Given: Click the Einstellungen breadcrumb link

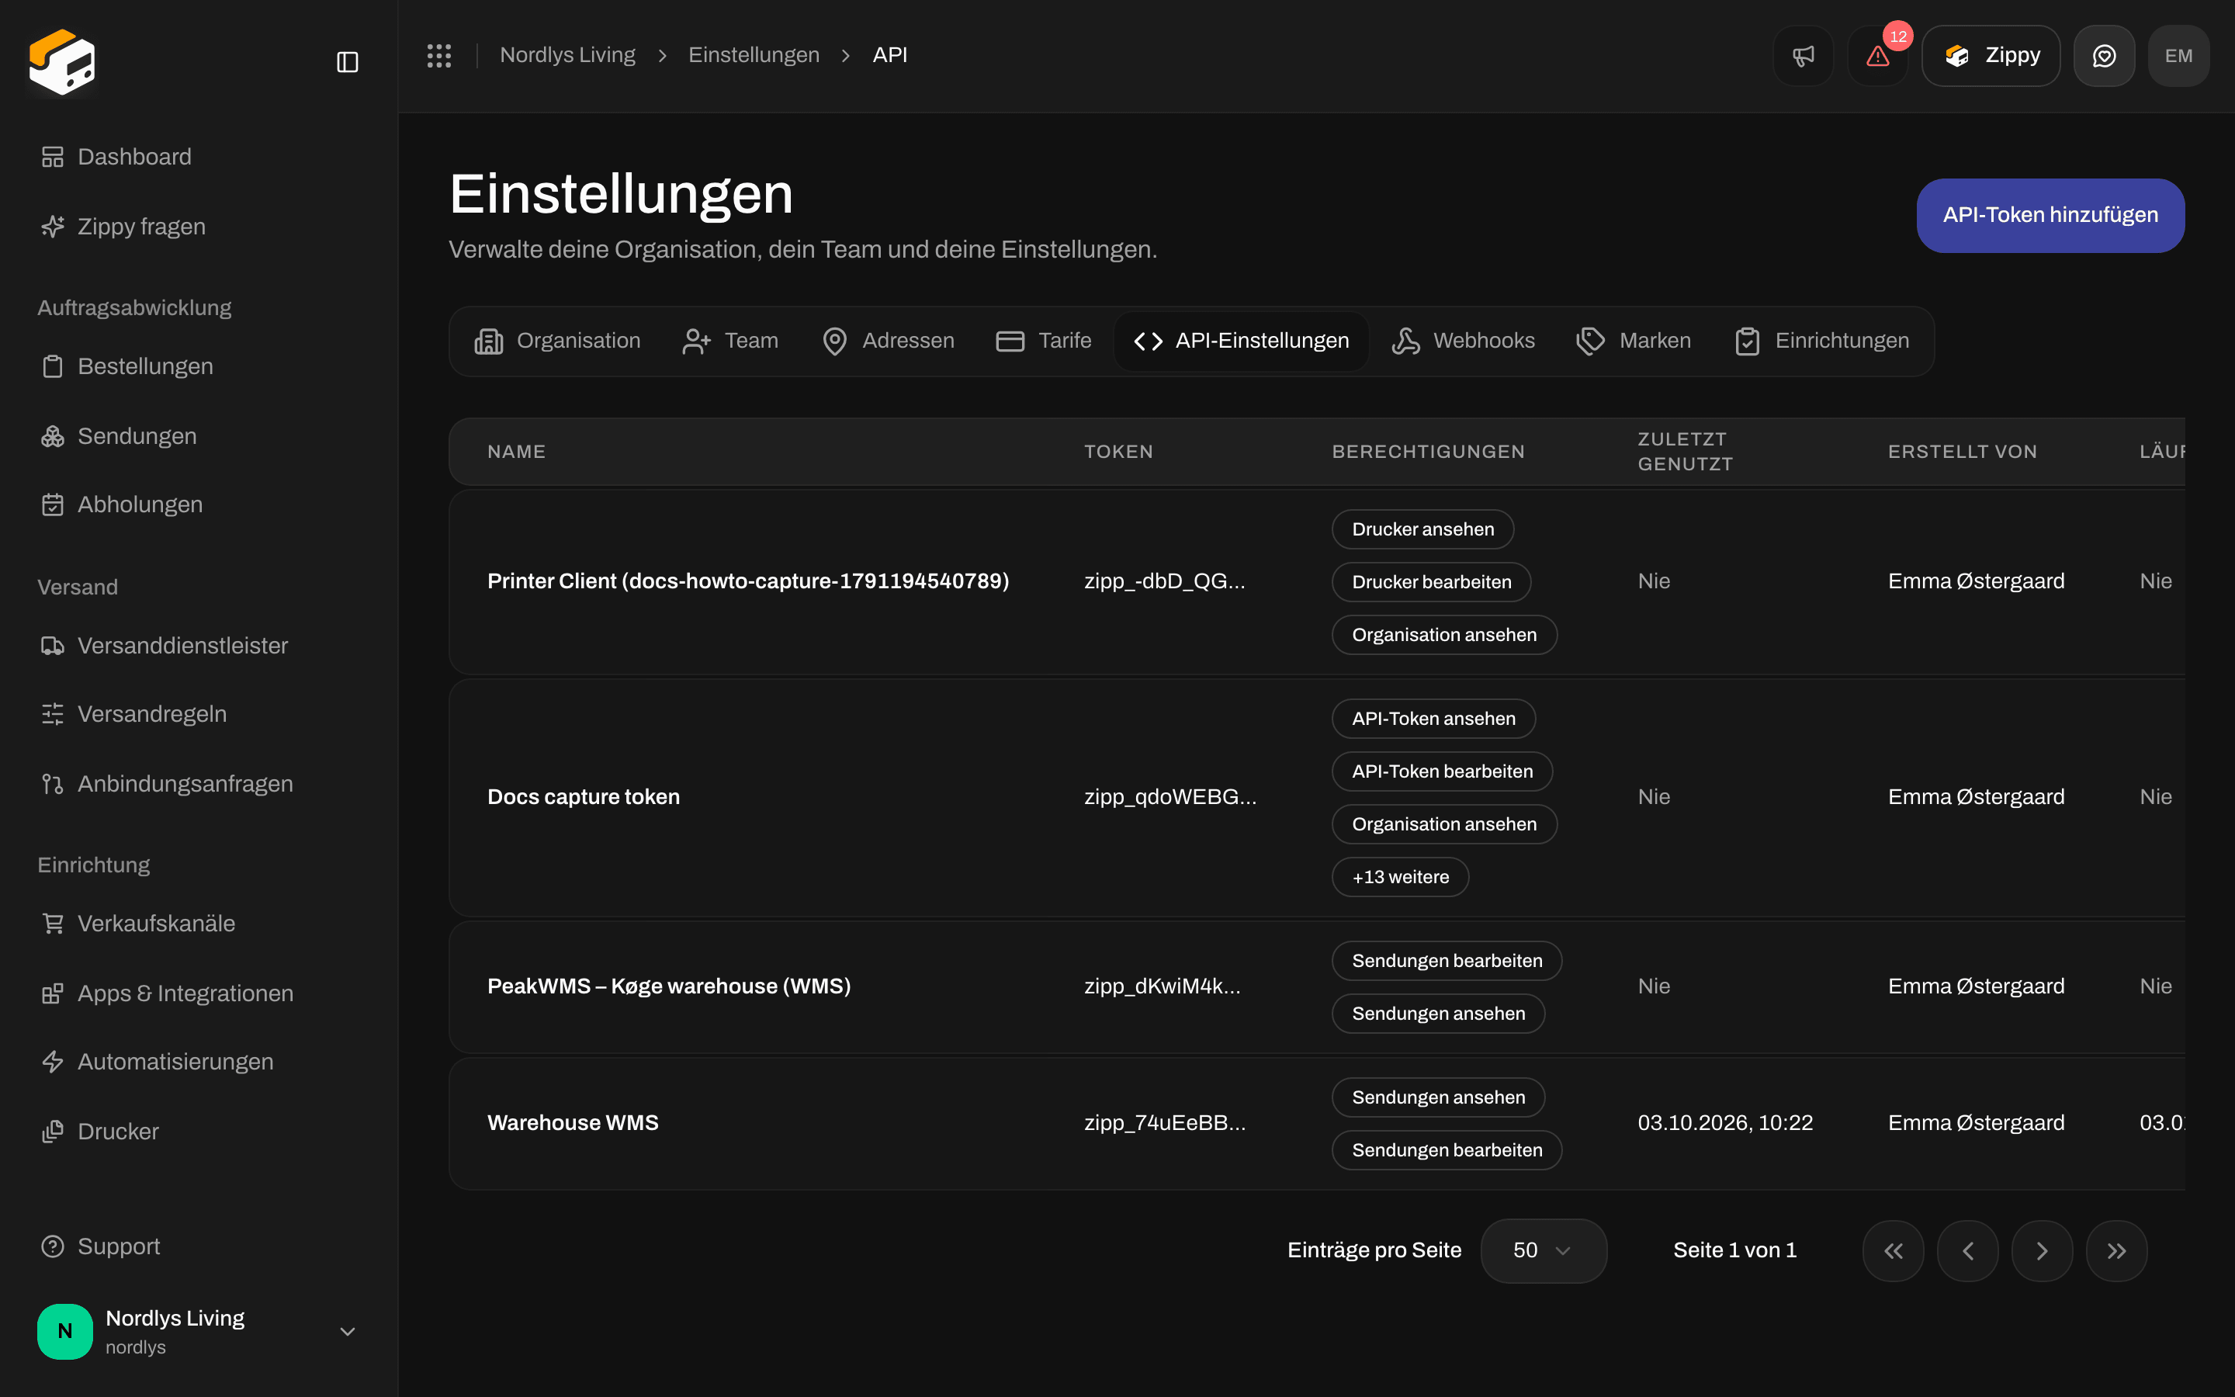Looking at the screenshot, I should click(754, 55).
